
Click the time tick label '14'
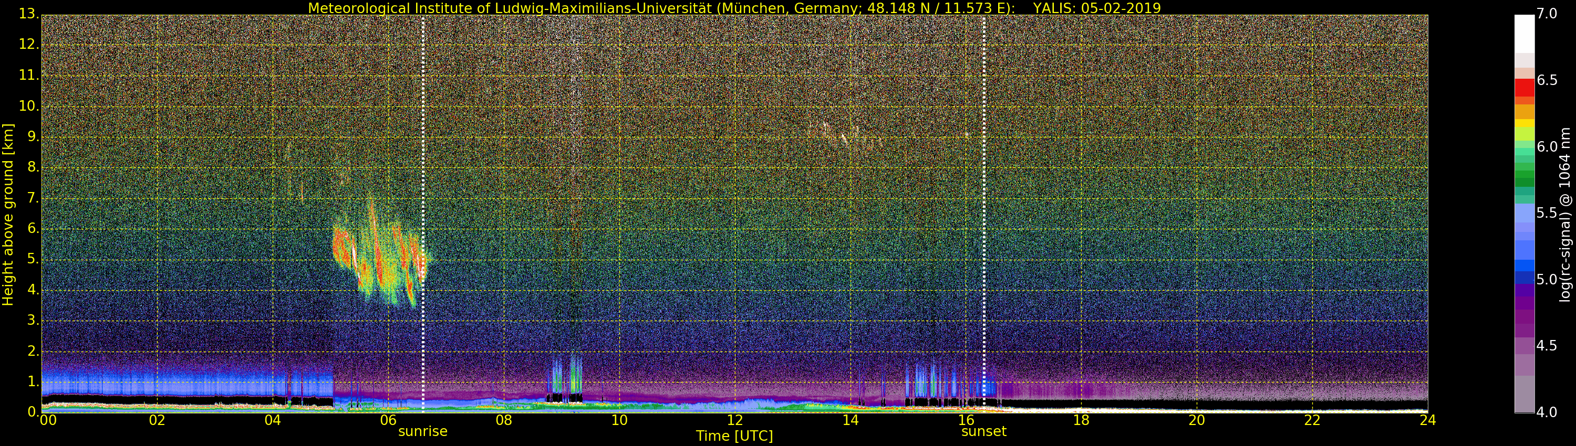tap(851, 420)
